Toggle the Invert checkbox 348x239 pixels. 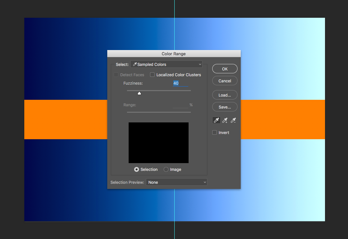pyautogui.click(x=215, y=132)
